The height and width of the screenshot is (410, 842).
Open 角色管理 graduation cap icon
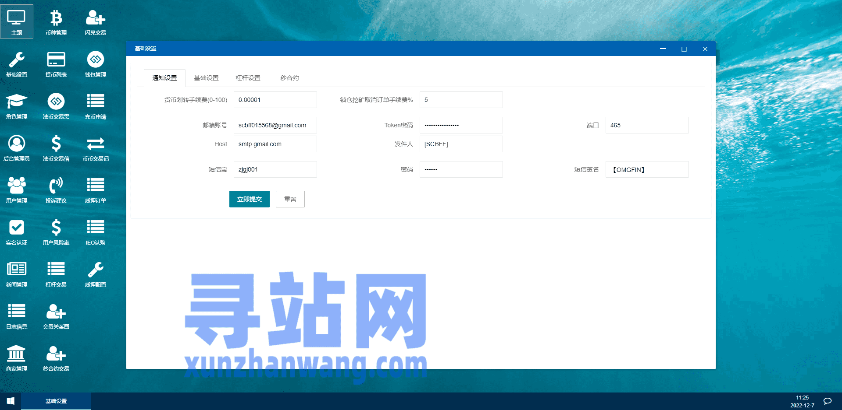17,105
